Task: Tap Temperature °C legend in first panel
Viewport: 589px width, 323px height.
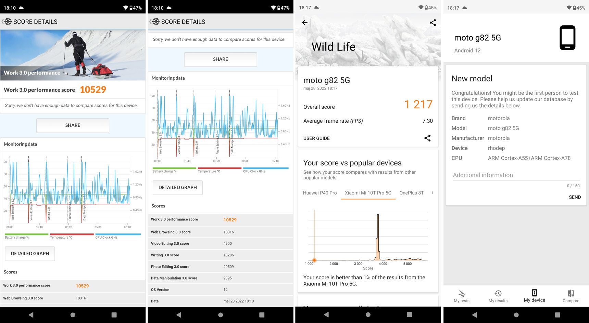Action: coord(72,236)
